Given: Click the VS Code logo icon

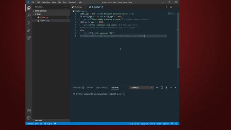Looking at the screenshot, I should pyautogui.click(x=28, y=2).
